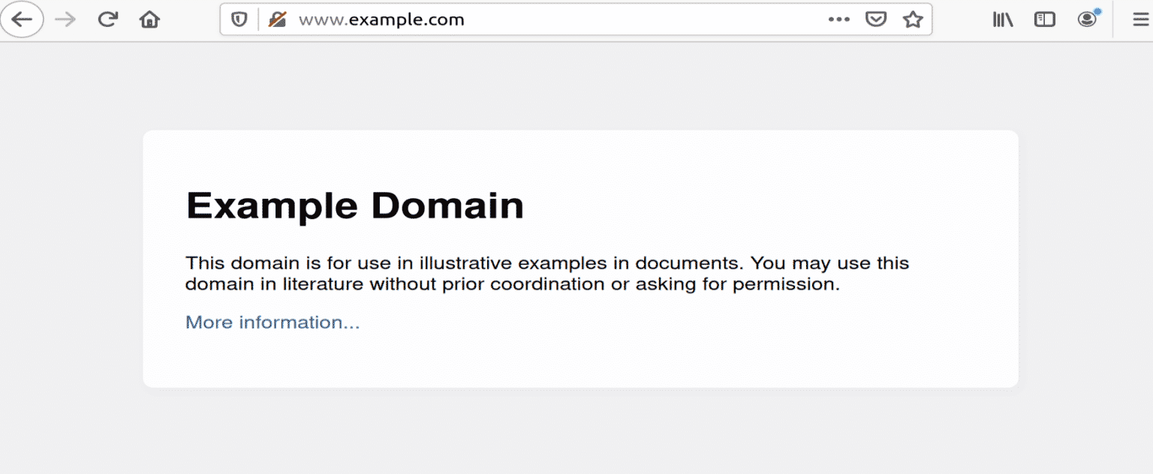The height and width of the screenshot is (474, 1153).
Task: Open the Firefox home page
Action: coord(149,20)
